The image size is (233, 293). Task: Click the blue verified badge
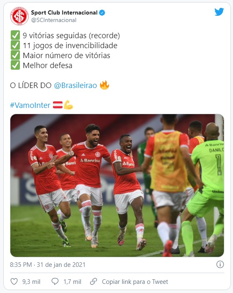tap(102, 13)
